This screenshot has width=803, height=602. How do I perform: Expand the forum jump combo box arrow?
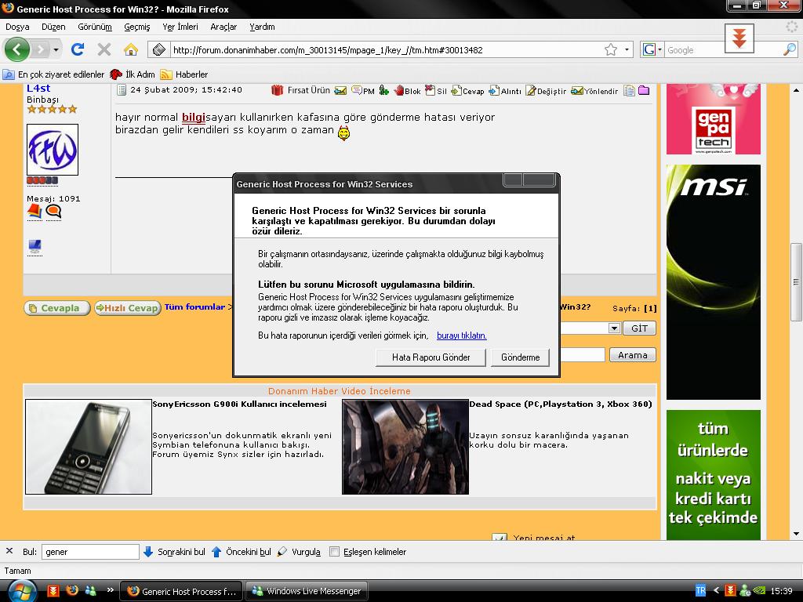[614, 328]
